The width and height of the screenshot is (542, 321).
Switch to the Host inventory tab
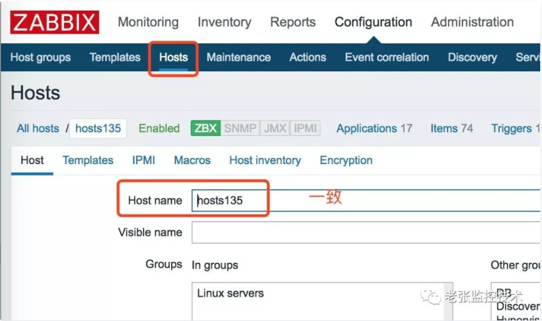265,160
